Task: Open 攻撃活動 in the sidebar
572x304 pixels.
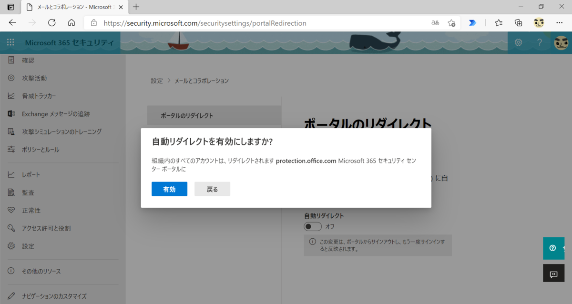Action: 34,78
